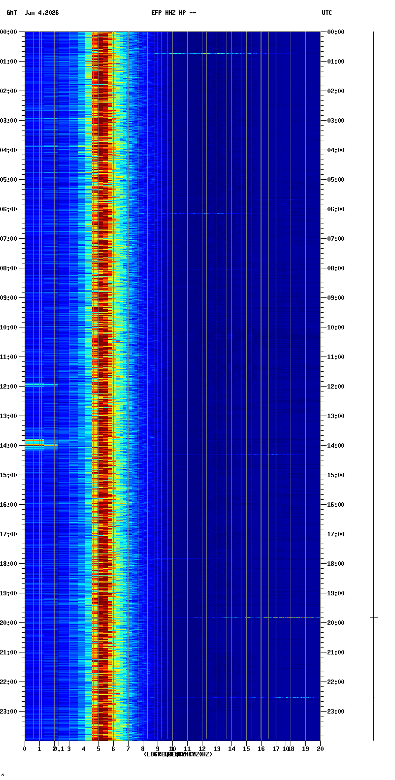Click the 14 Hz frequency axis label
The height and width of the screenshot is (780, 395).
click(231, 749)
